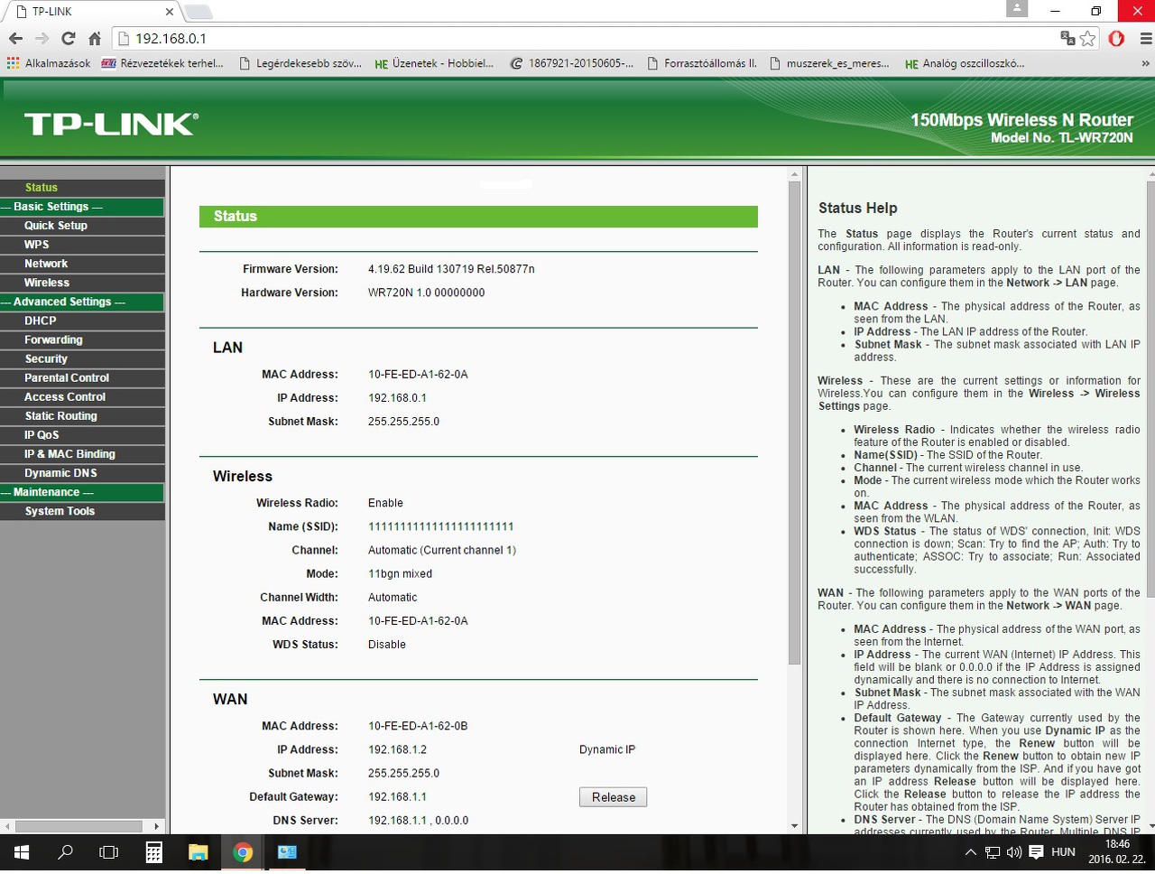
Task: Open the muszerek_es_meres... bookmark
Action: 829,63
